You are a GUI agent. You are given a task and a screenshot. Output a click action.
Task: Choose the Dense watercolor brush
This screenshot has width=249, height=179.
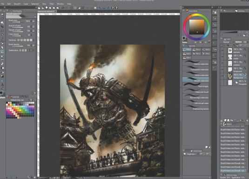(x=195, y=74)
